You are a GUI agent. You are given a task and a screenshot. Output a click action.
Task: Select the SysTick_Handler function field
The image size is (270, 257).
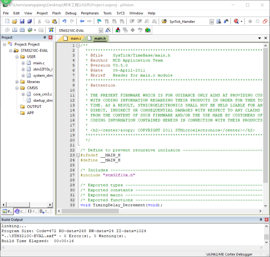point(186,21)
